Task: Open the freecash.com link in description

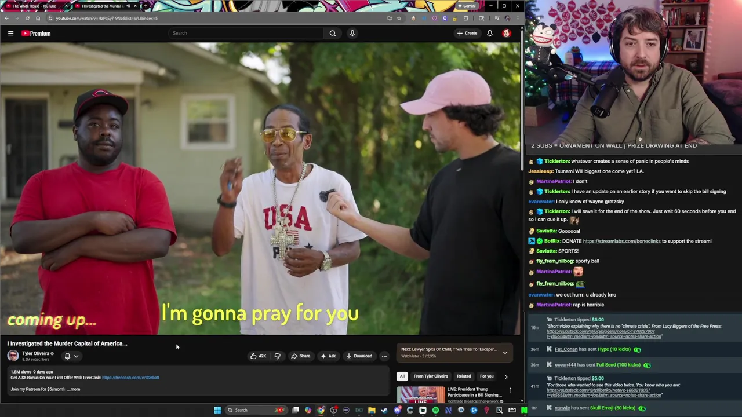Action: (x=130, y=378)
